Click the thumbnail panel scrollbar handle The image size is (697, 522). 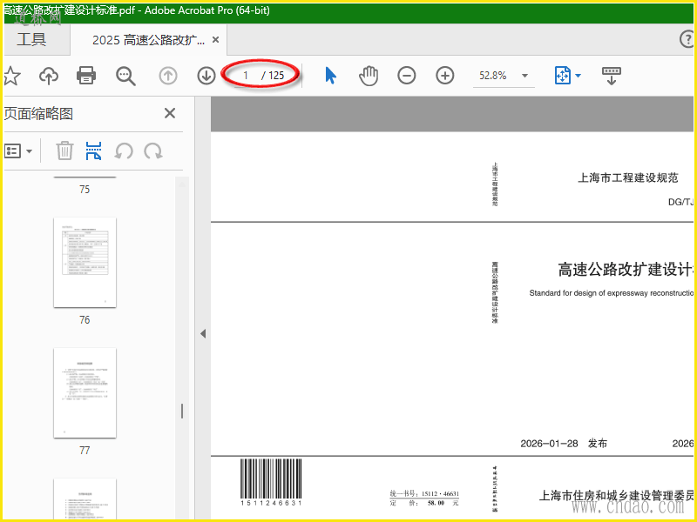(x=182, y=412)
